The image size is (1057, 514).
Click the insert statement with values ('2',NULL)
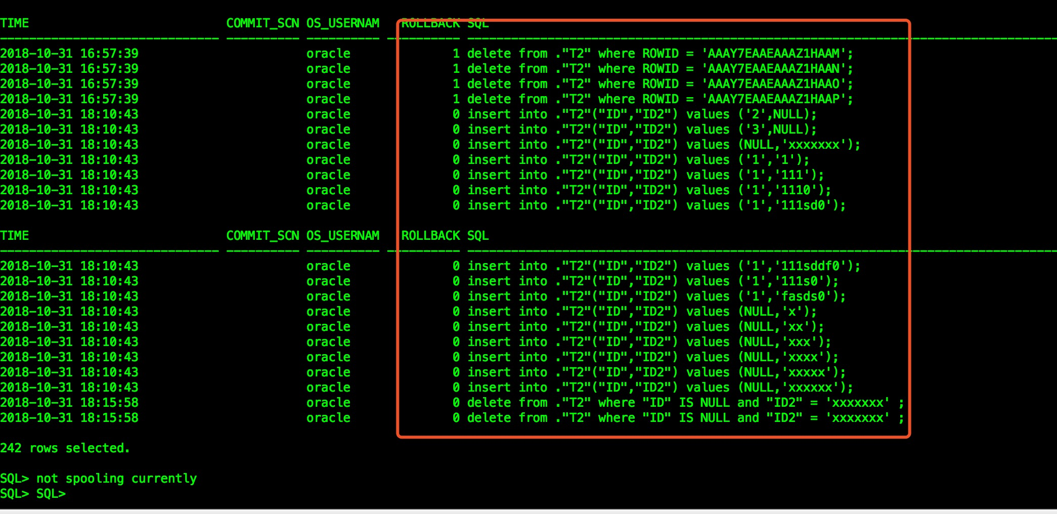point(642,114)
